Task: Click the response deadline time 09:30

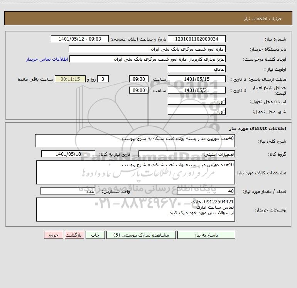Action: tap(138, 79)
